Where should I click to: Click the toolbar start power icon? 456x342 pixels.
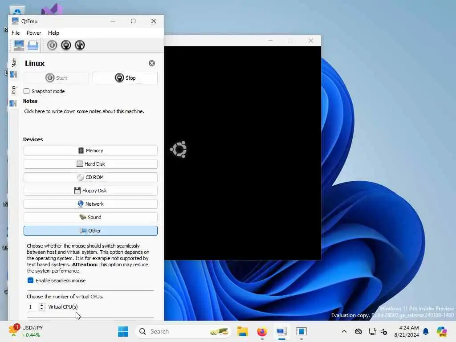click(x=52, y=45)
